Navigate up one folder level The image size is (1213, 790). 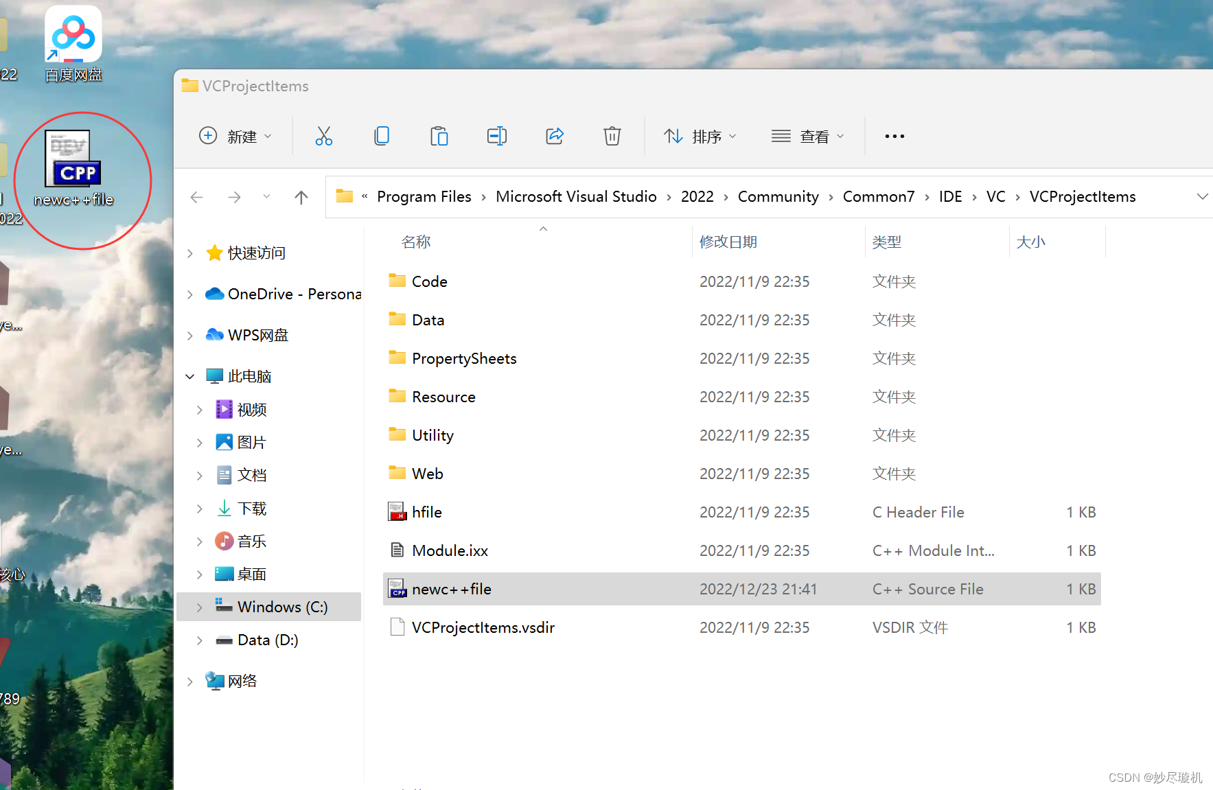pos(301,197)
